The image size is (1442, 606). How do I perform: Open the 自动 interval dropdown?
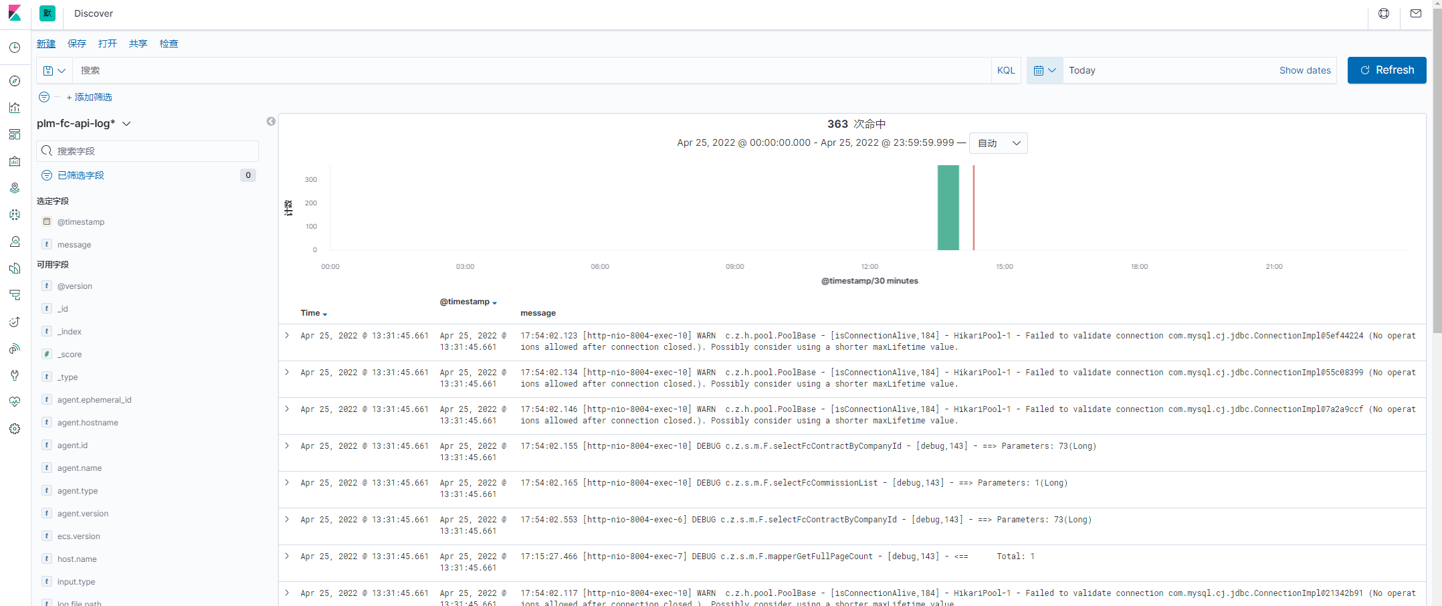tap(999, 143)
